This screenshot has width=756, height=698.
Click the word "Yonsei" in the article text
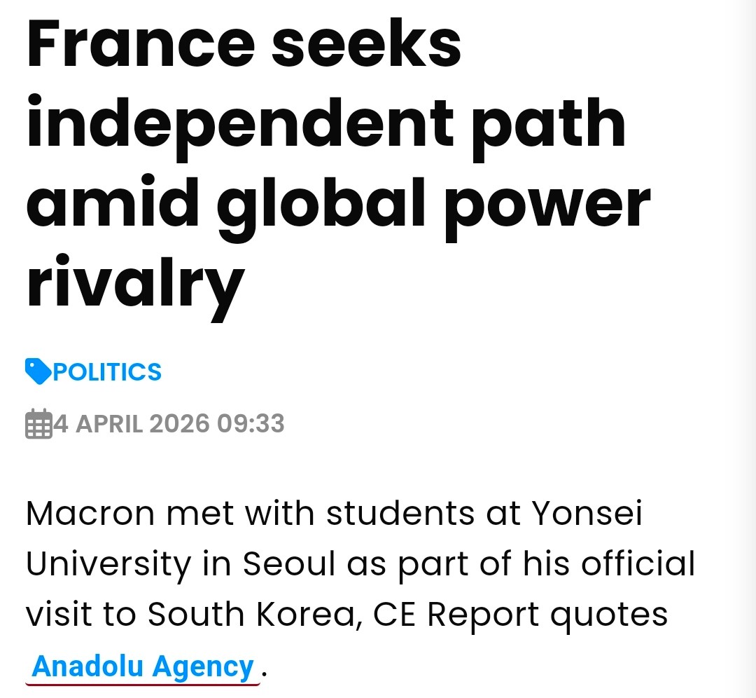(x=587, y=514)
